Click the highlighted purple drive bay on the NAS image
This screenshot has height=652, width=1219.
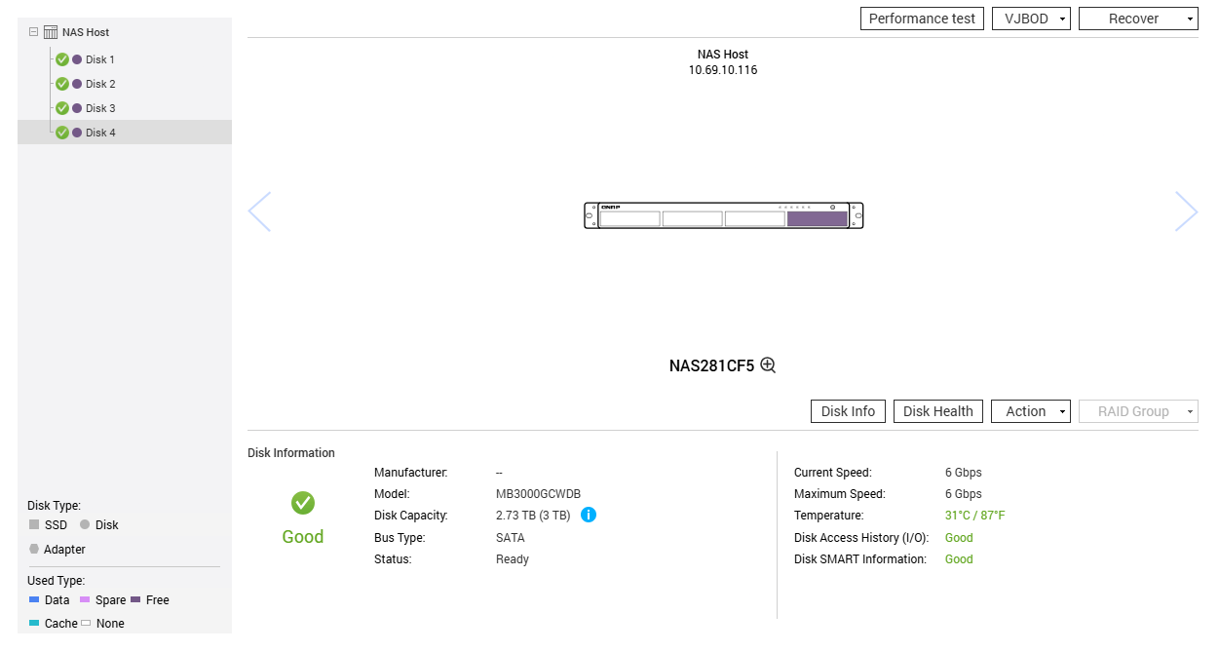tap(819, 217)
